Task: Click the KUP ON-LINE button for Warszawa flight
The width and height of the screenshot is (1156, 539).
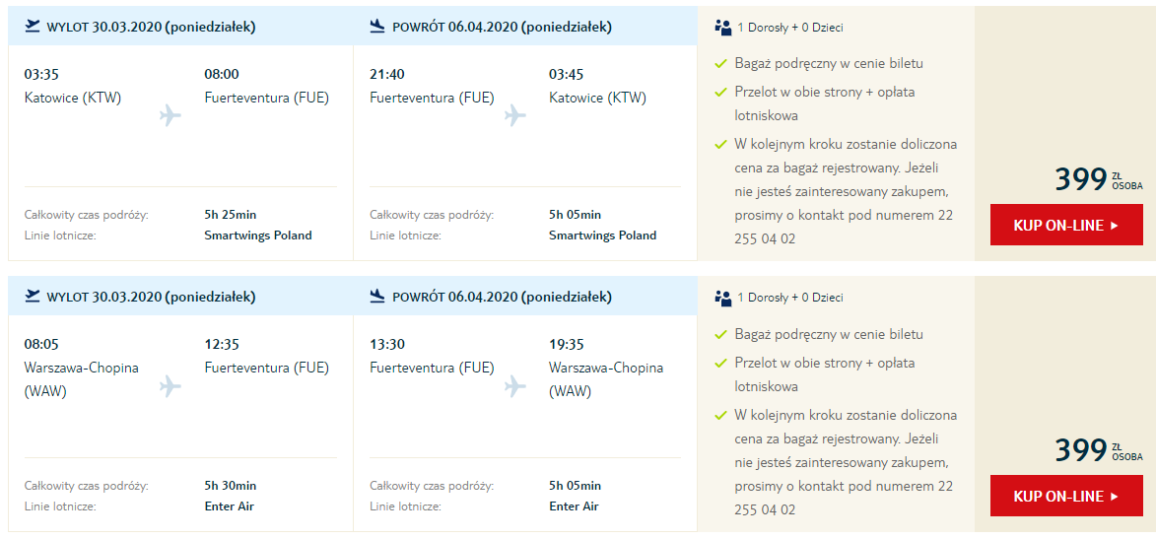Action: click(x=1066, y=497)
